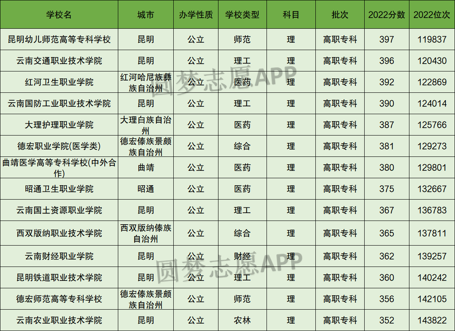Click school type 农林 cell
Image resolution: width=455 pixels, height=331 pixels.
[242, 320]
